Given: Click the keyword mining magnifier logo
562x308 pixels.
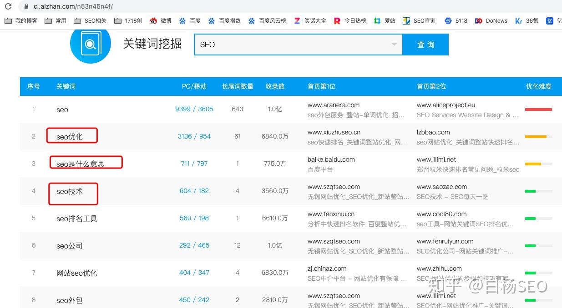Looking at the screenshot, I should [x=90, y=45].
